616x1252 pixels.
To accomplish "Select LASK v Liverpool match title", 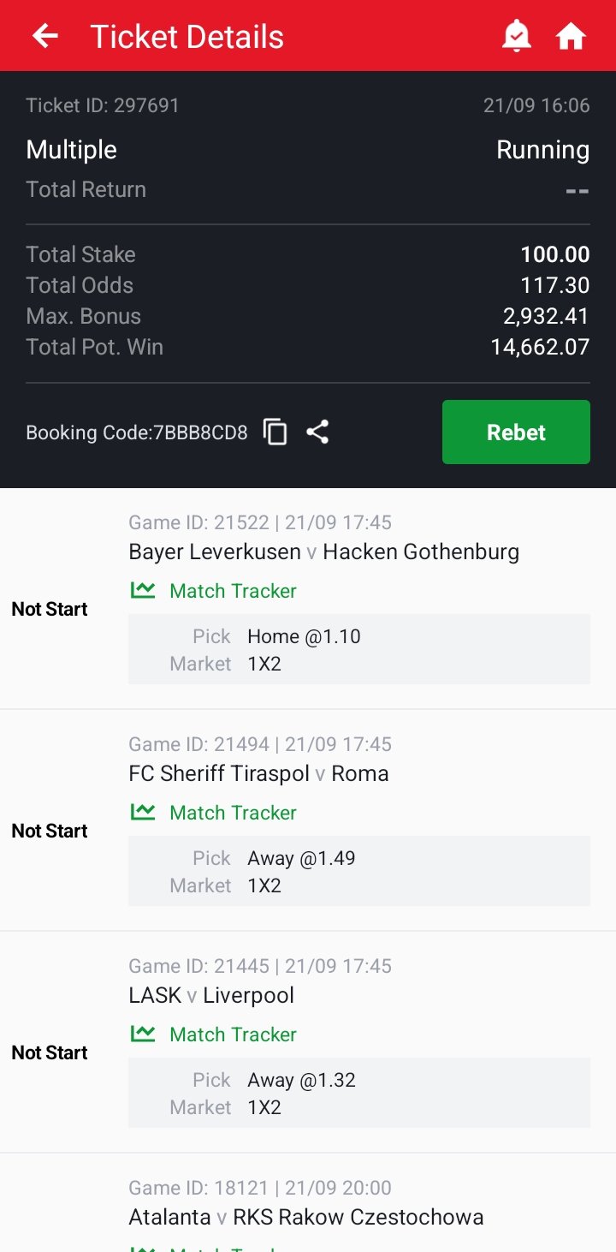I will 211,995.
